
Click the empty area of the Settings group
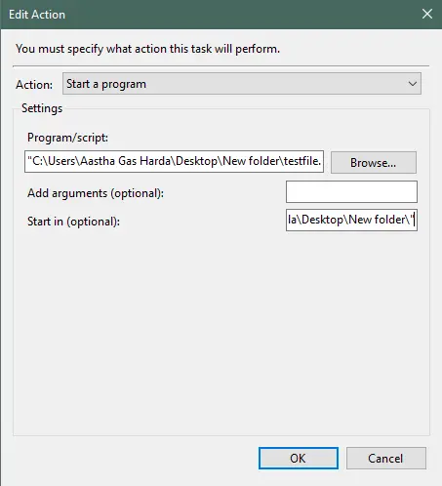point(221,332)
